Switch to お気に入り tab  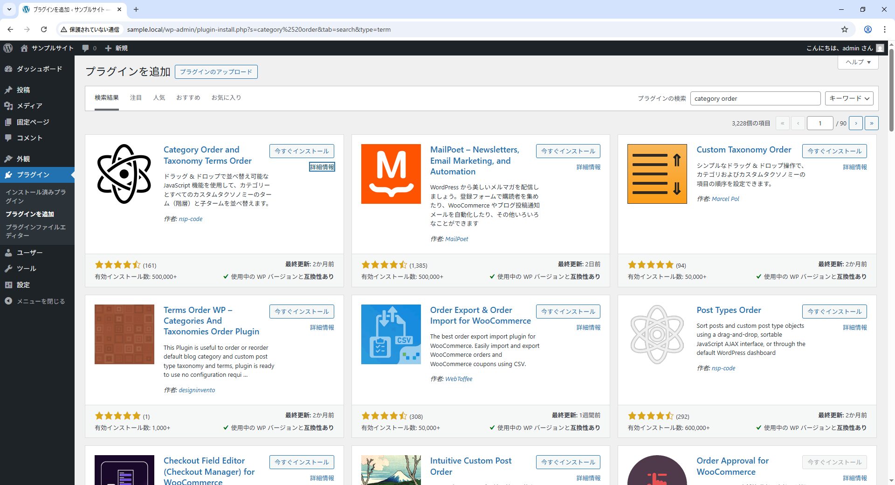pyautogui.click(x=226, y=97)
